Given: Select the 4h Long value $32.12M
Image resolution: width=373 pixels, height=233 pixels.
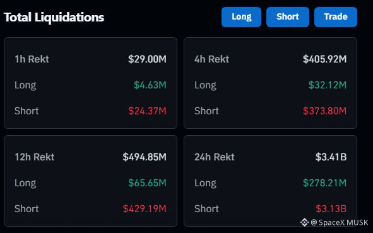Looking at the screenshot, I should pyautogui.click(x=328, y=85).
